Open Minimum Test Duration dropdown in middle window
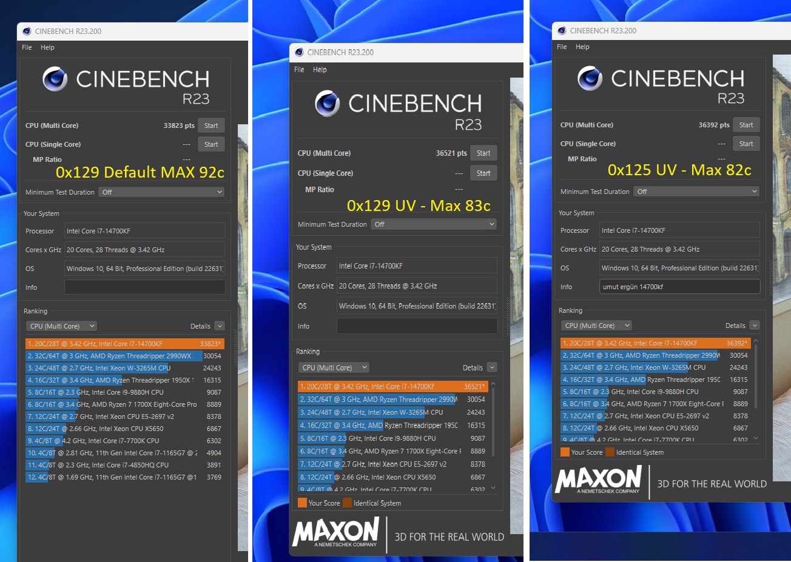The height and width of the screenshot is (562, 791). (434, 224)
